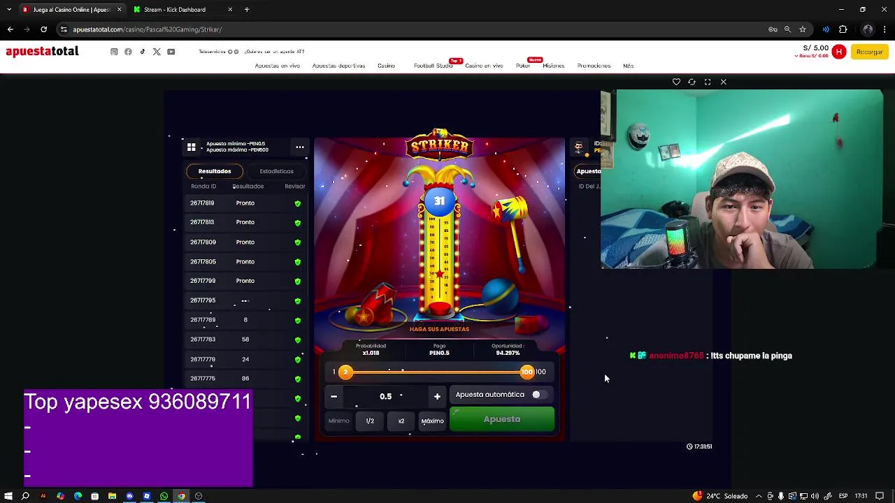The image size is (895, 503).
Task: Open WhatsApp in taskbar
Action: (x=164, y=496)
